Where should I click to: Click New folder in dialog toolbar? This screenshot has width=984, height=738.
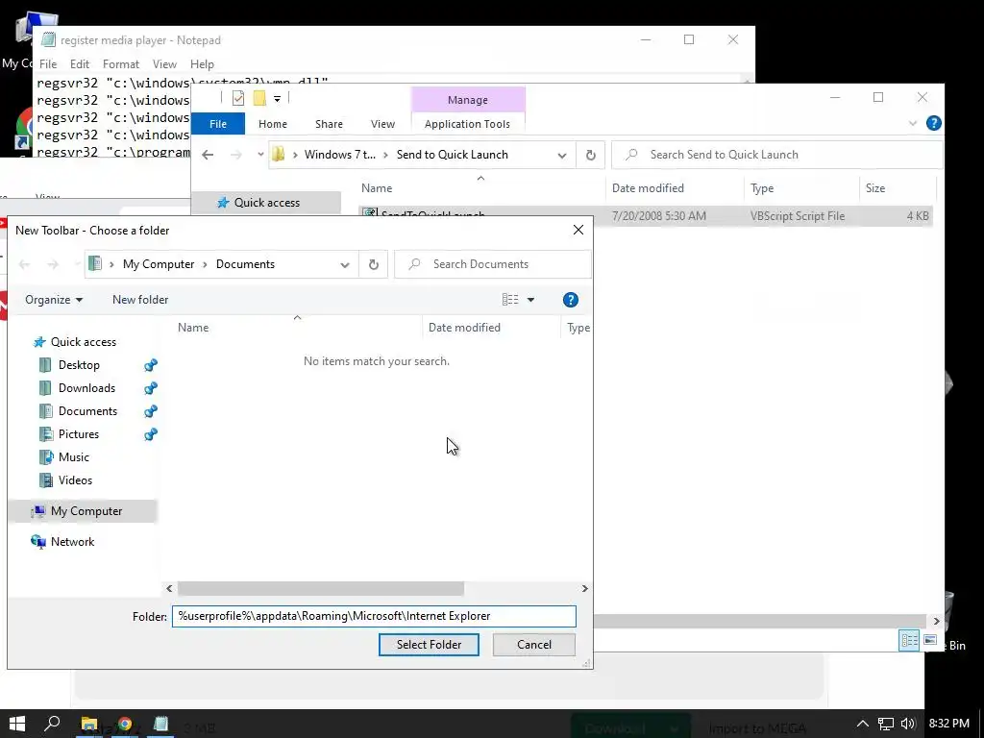click(x=140, y=300)
